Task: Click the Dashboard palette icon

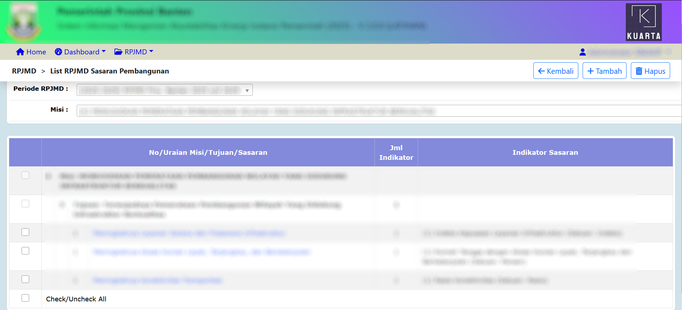Action: click(58, 52)
